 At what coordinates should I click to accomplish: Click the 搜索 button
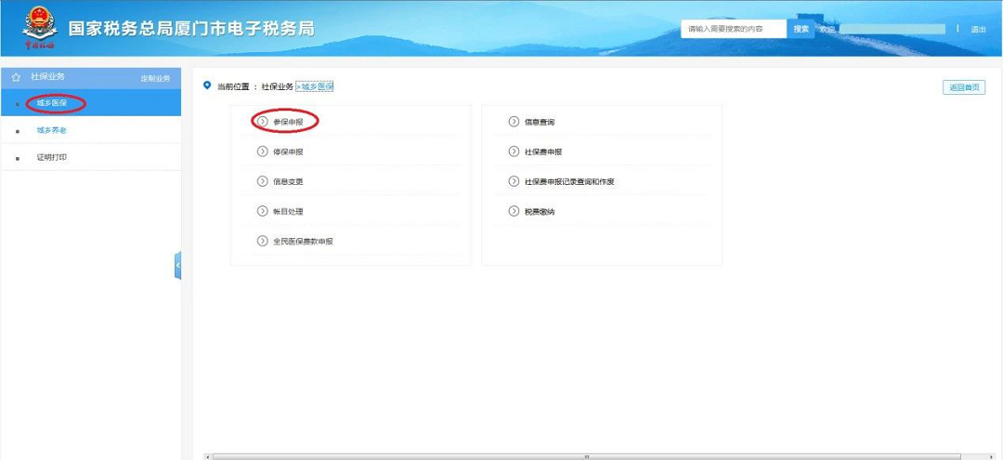click(x=801, y=29)
